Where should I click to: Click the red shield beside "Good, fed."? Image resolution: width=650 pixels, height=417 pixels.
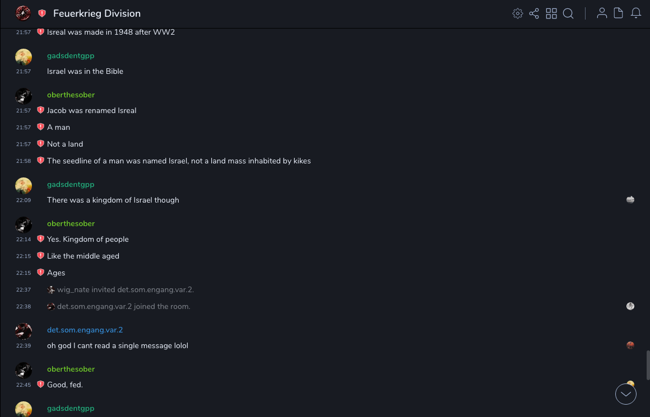(x=40, y=385)
